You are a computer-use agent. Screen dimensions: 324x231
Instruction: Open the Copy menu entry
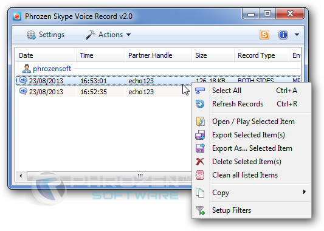tap(252, 193)
